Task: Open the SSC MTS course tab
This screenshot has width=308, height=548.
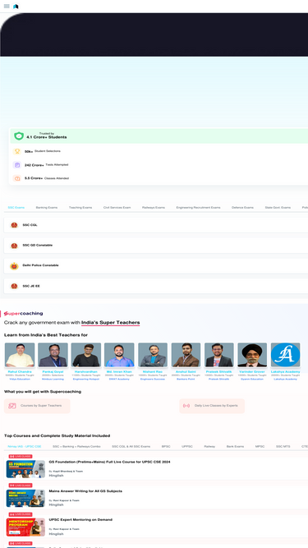Action: (x=283, y=447)
